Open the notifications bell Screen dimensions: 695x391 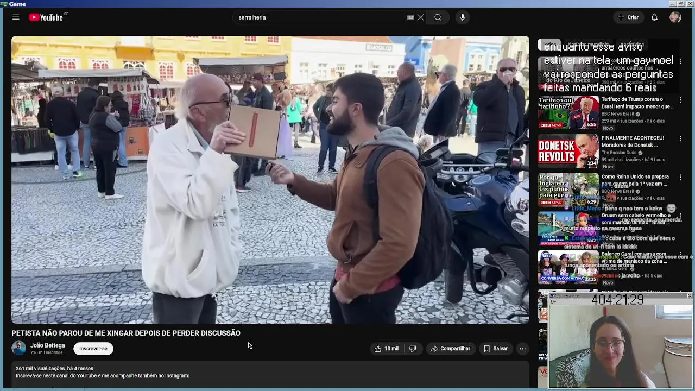tap(654, 17)
